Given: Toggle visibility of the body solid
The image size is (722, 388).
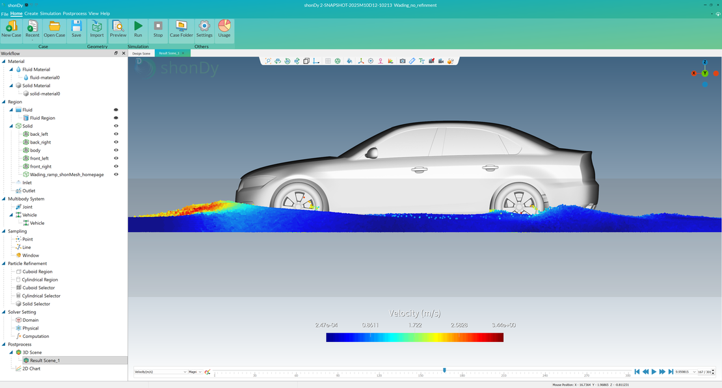Looking at the screenshot, I should coord(116,150).
